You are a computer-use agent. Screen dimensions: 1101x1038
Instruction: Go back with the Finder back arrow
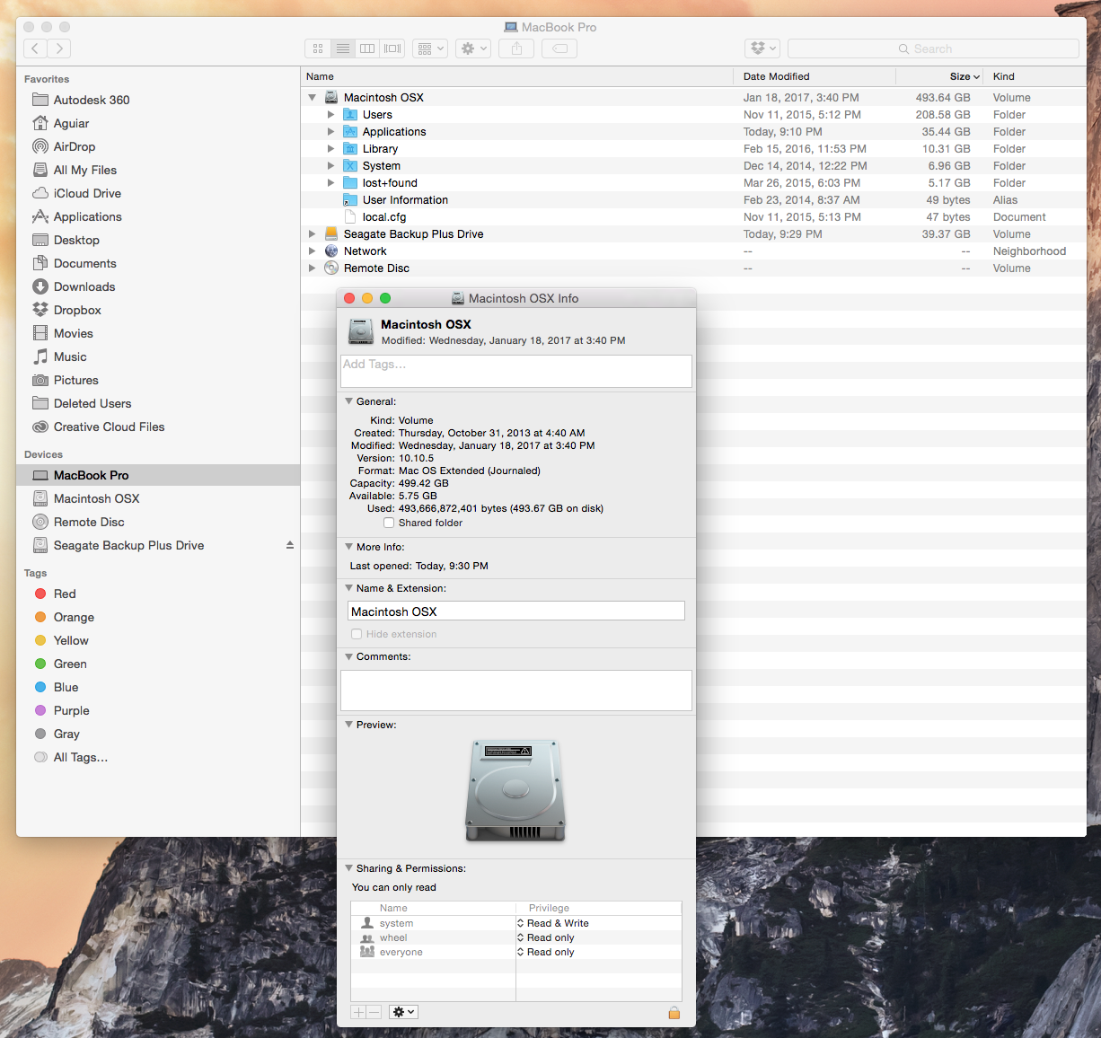pyautogui.click(x=35, y=48)
